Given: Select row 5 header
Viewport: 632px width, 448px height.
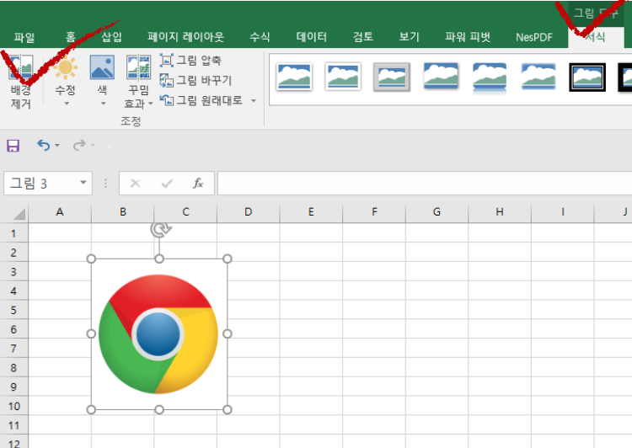Looking at the screenshot, I should click(13, 310).
